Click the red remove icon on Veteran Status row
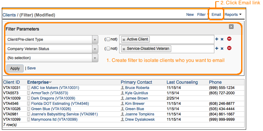Screen dimensions: 263x131 click(229, 48)
